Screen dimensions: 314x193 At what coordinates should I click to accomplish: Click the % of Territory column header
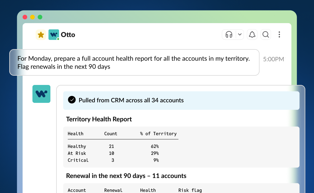(158, 134)
